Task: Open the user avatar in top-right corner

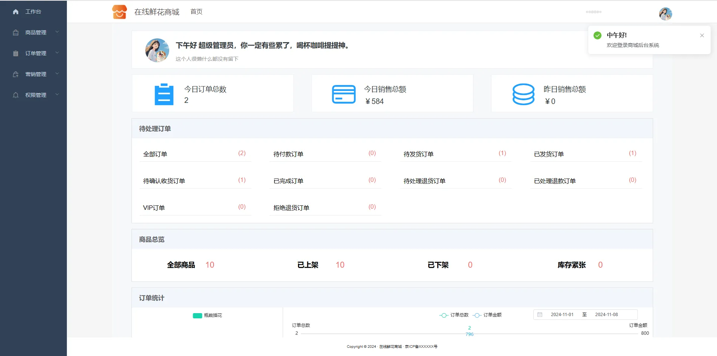Action: (x=665, y=14)
